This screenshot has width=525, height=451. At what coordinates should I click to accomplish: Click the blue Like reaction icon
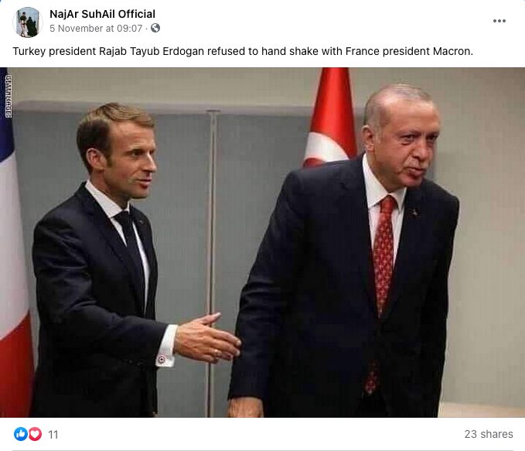coord(20,434)
